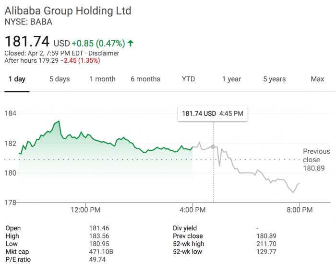Select the YTD tab
The image size is (336, 269).
[188, 79]
